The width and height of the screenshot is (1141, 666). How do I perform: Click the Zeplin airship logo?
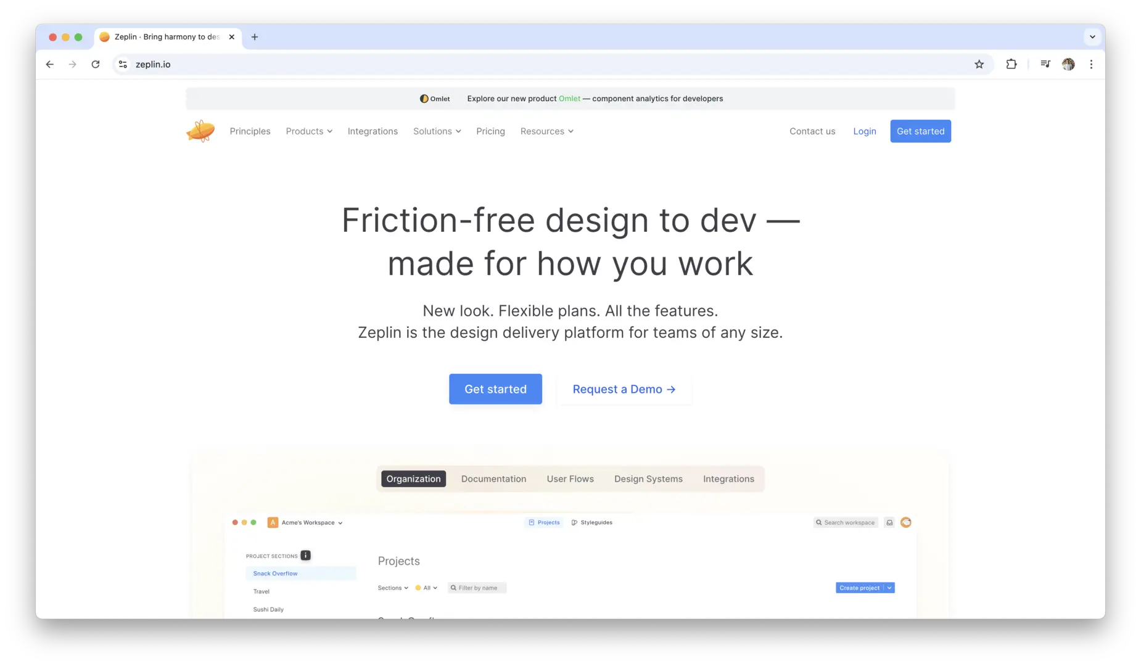(x=200, y=131)
